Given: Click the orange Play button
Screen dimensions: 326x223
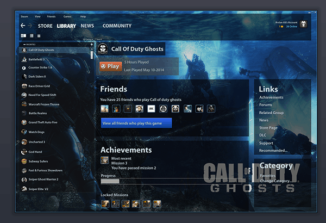Looking at the screenshot, I should (111, 66).
